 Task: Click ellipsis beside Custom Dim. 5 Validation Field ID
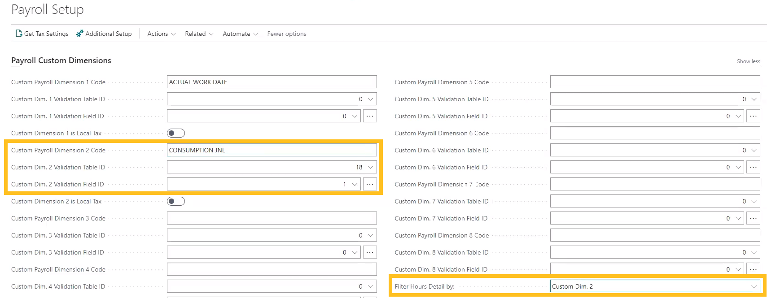click(753, 116)
